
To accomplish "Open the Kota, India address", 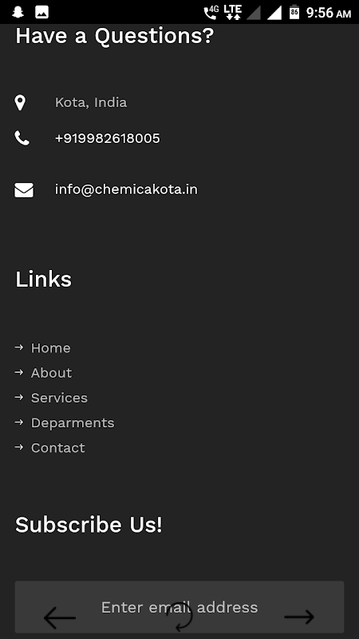I will [91, 102].
